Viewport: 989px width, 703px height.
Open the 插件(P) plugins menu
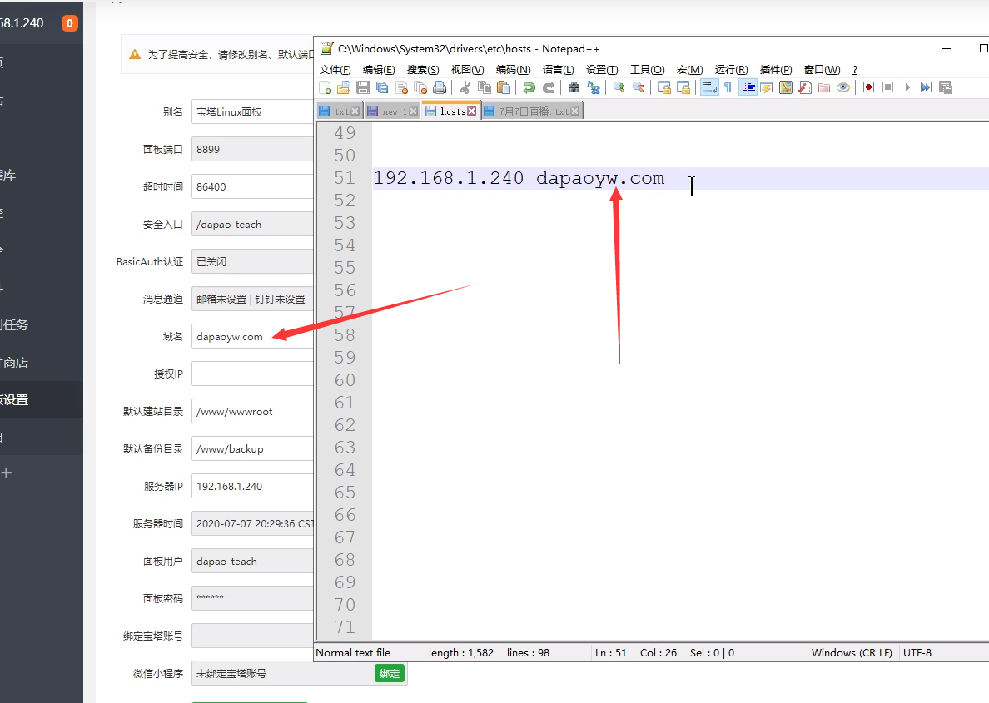(776, 70)
